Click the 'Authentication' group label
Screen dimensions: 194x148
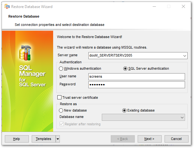tap(70, 62)
